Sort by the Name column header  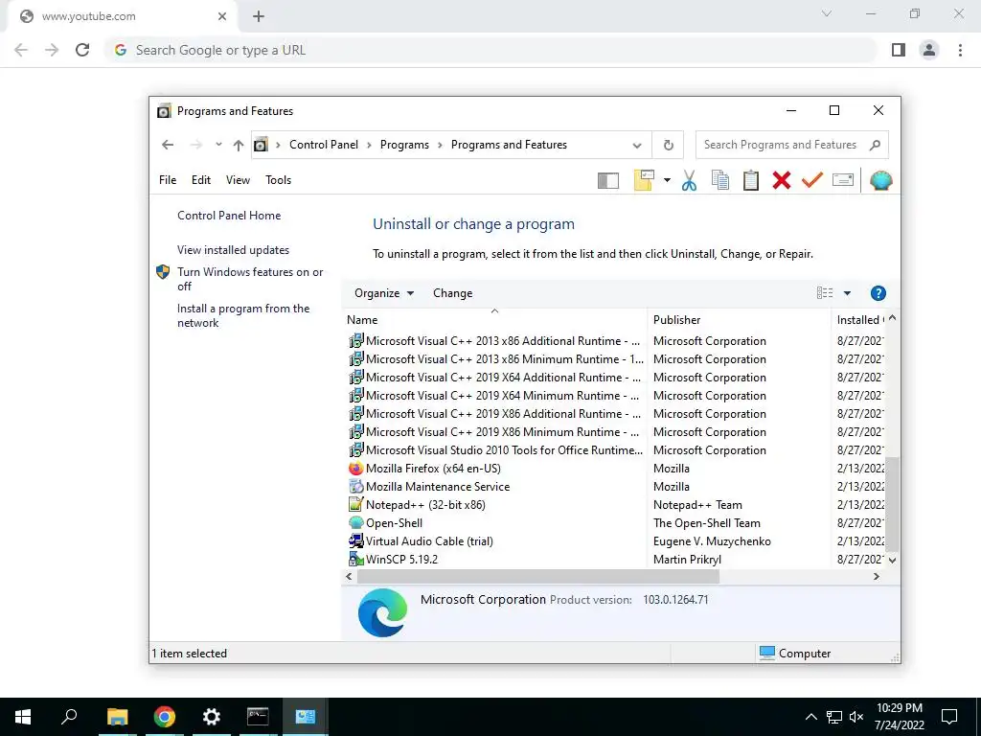point(494,319)
